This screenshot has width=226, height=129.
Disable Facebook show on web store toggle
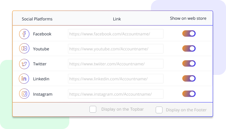pos(189,34)
